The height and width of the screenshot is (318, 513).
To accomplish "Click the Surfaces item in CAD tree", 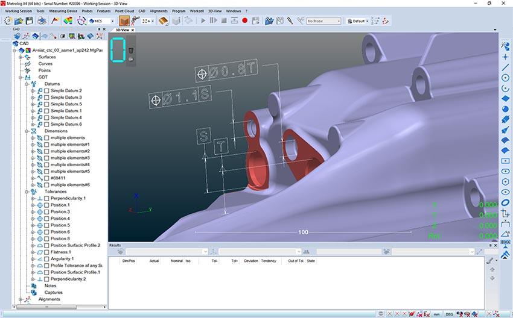I will [x=47, y=57].
